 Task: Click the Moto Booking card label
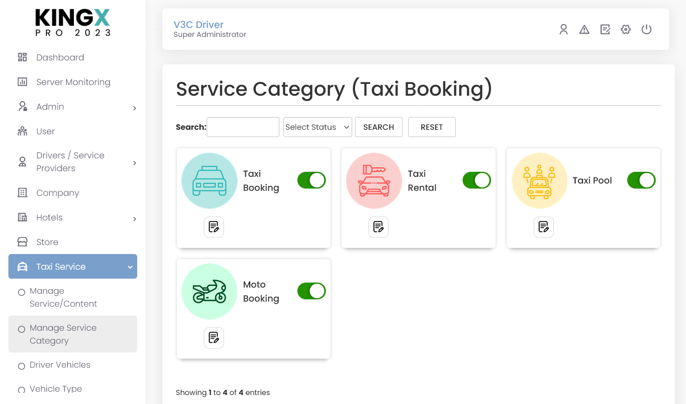click(x=261, y=292)
